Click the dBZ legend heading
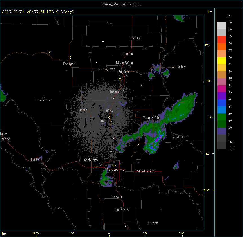This screenshot has width=243, height=237. pos(228,15)
